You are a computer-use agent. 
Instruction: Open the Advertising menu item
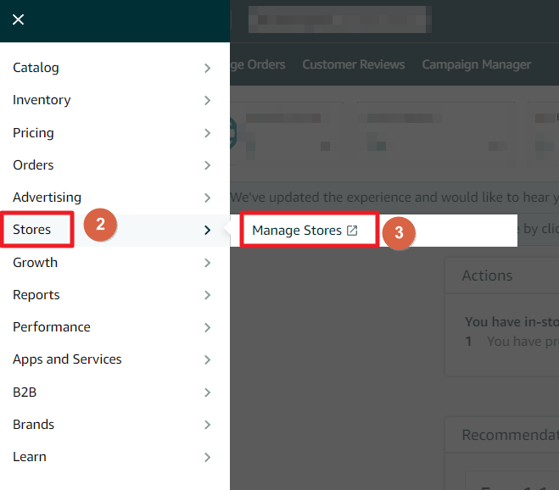47,197
